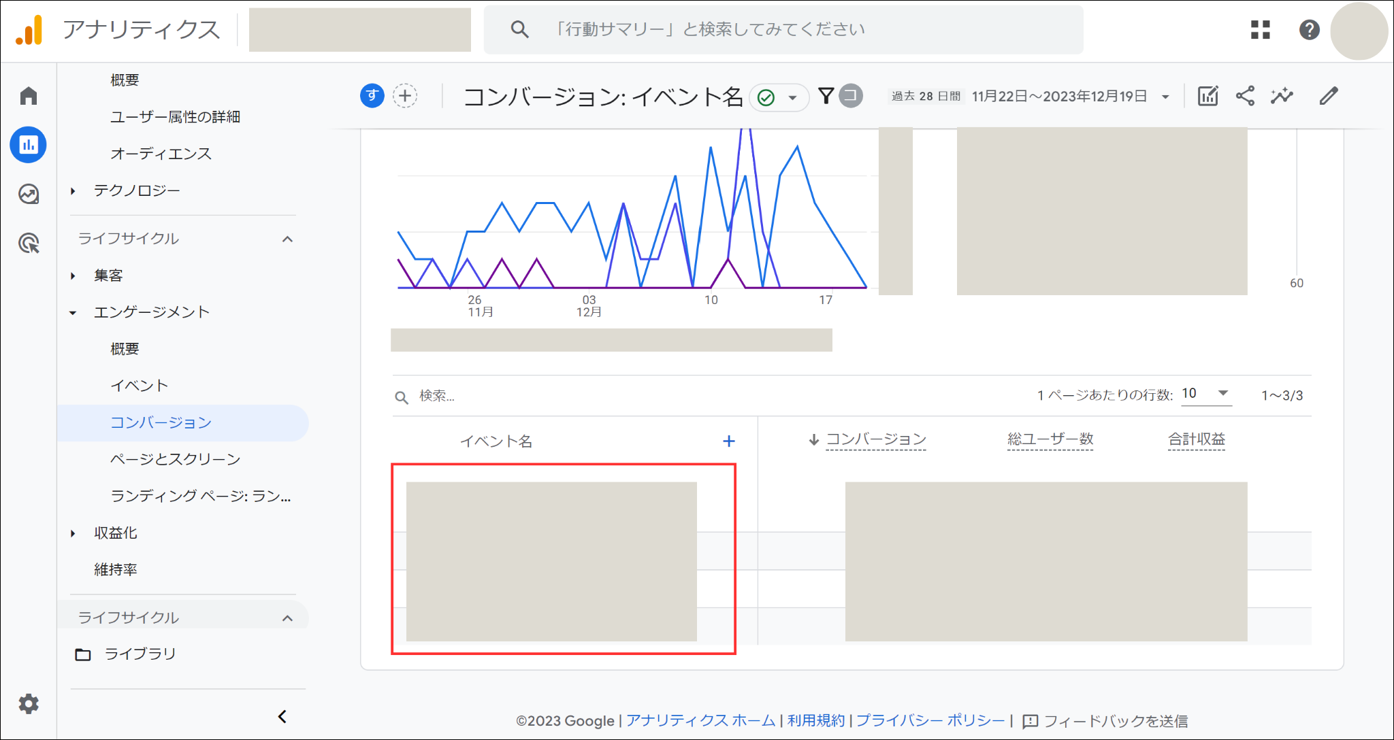This screenshot has height=740, width=1394.
Task: Open ユーザー属性の詳細 report
Action: point(176,117)
